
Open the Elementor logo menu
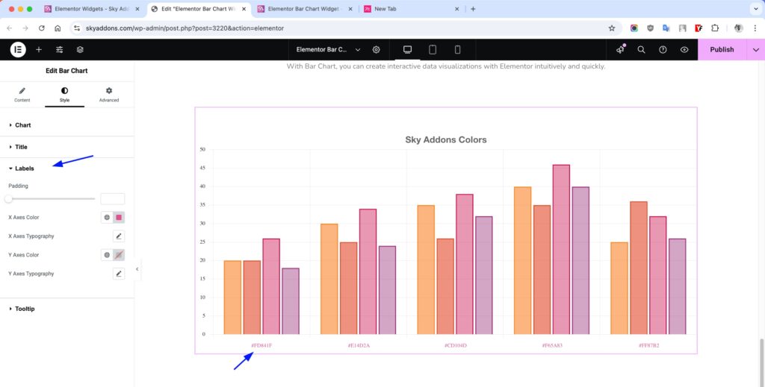point(18,50)
